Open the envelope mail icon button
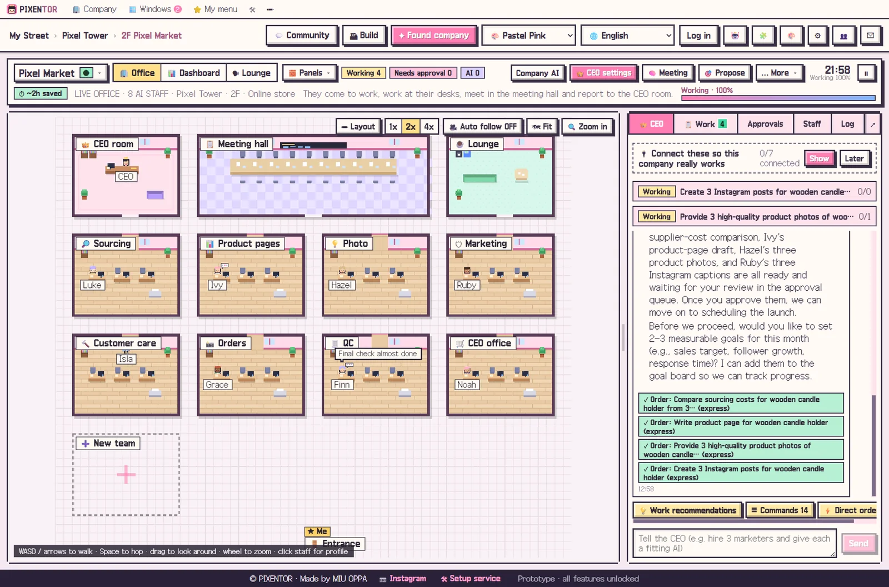 (870, 36)
